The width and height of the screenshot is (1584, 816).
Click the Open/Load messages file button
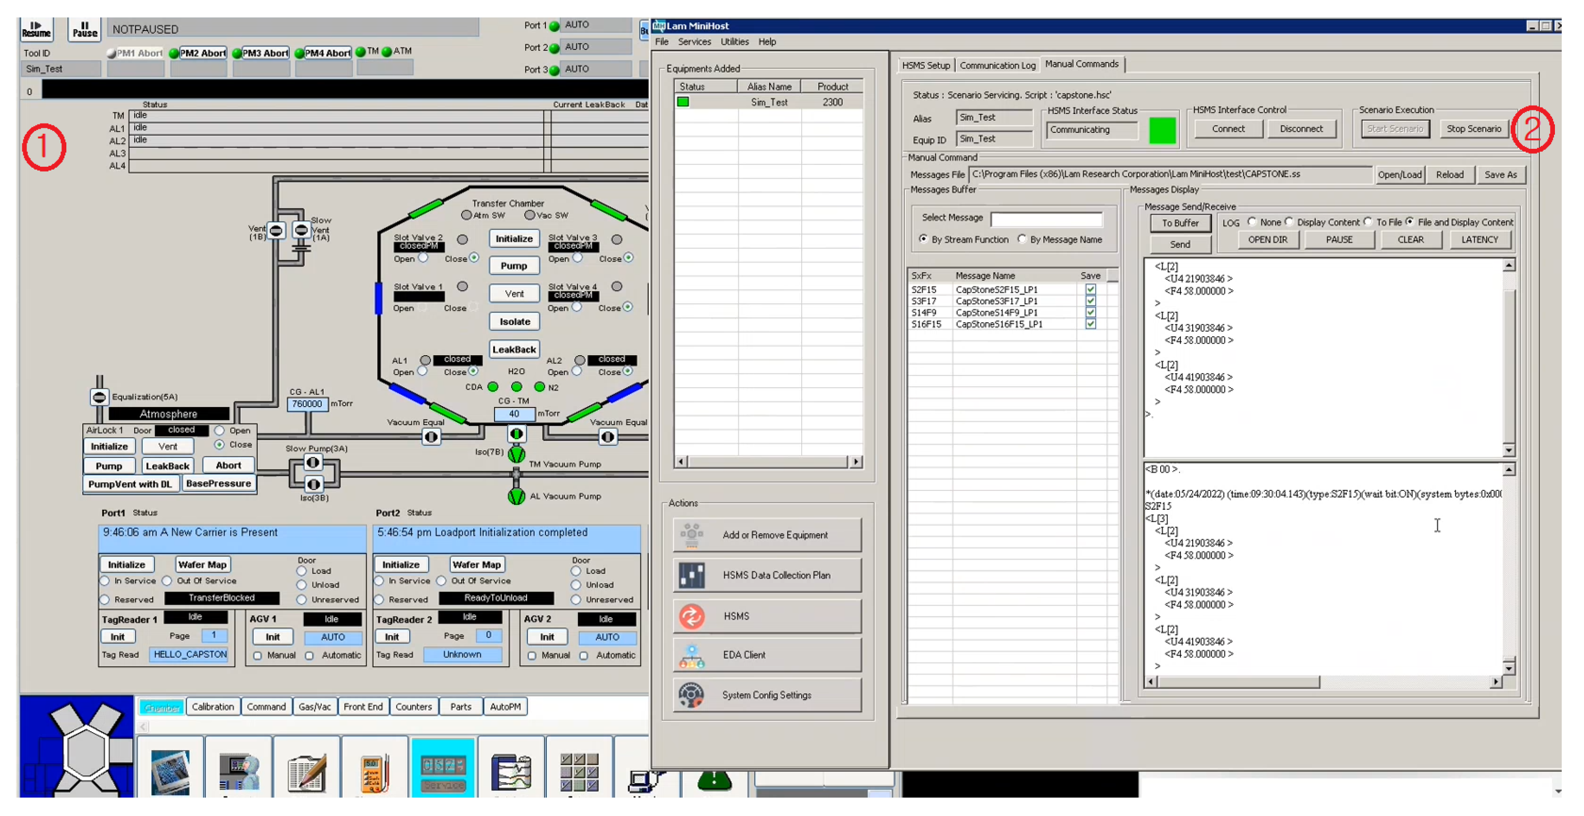1399,174
